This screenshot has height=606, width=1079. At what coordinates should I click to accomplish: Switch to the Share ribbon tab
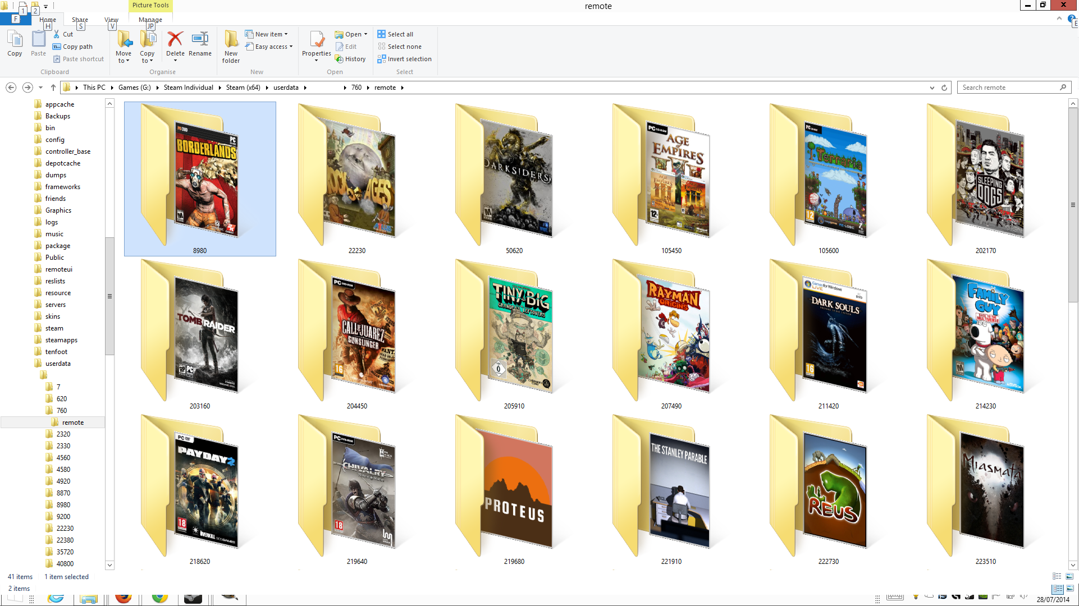pyautogui.click(x=80, y=20)
